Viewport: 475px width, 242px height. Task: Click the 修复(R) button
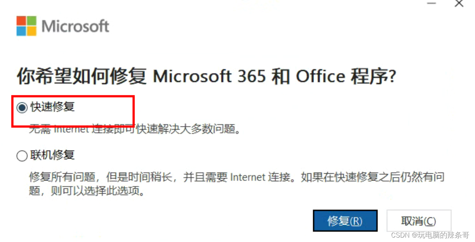point(345,221)
